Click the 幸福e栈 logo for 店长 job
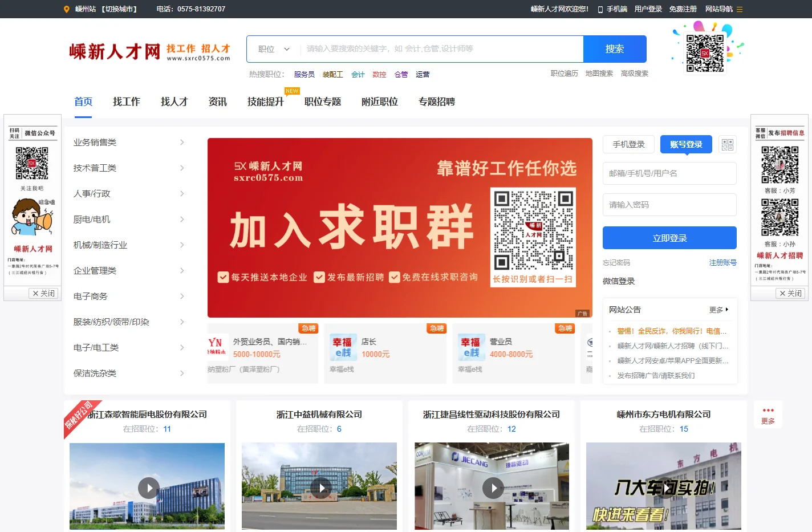The image size is (812, 532). click(343, 347)
